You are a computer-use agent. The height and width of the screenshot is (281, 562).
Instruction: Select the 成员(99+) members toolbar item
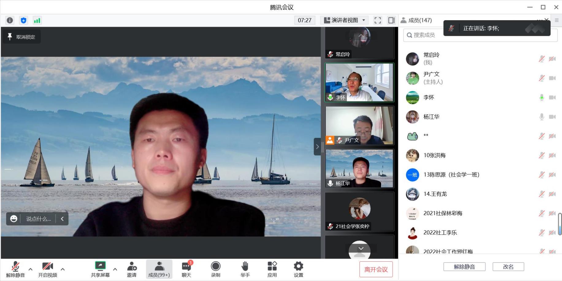click(x=159, y=269)
